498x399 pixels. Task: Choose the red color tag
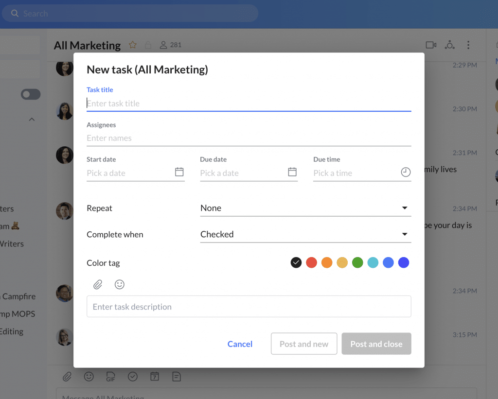point(312,263)
